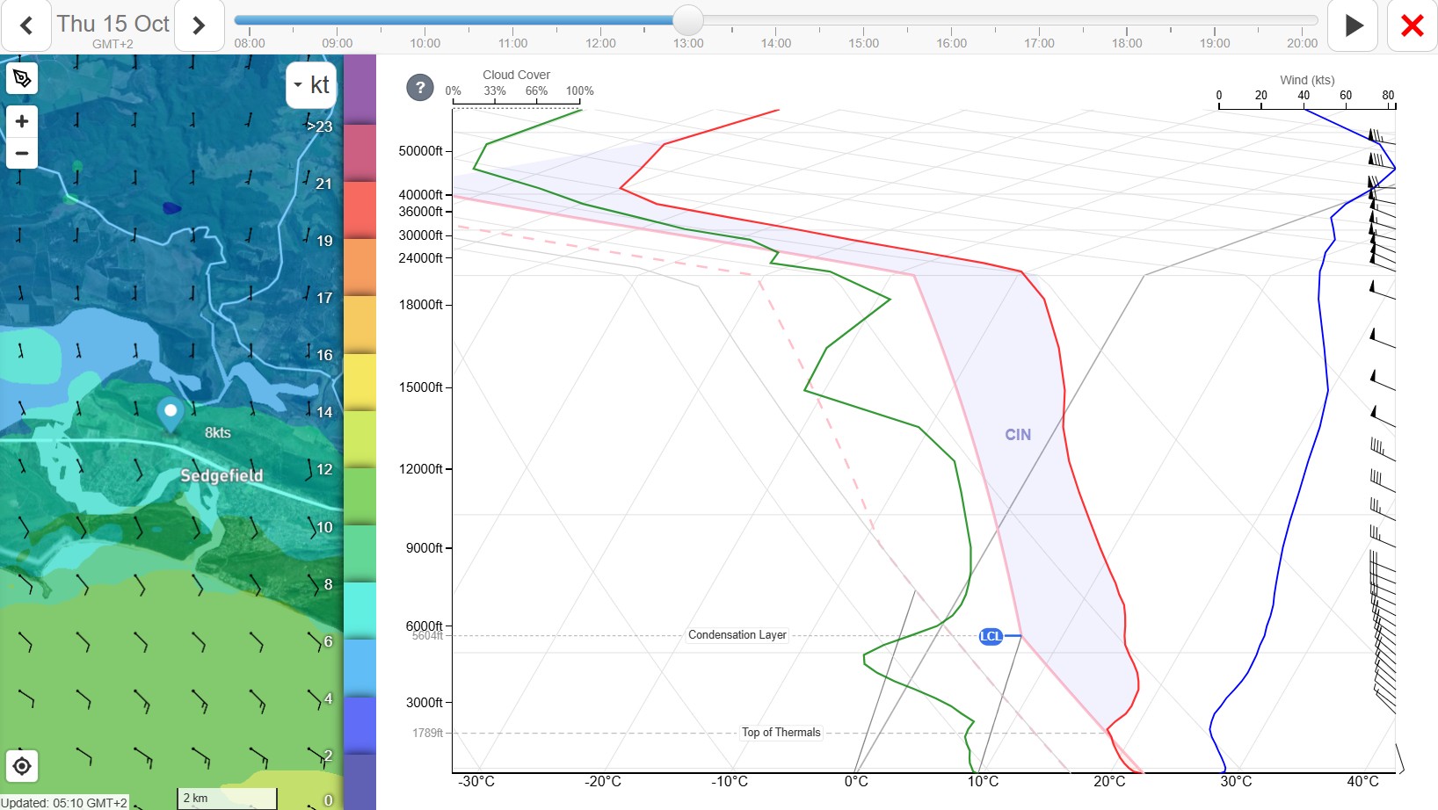
Task: Zoom out the map
Action: (x=22, y=153)
